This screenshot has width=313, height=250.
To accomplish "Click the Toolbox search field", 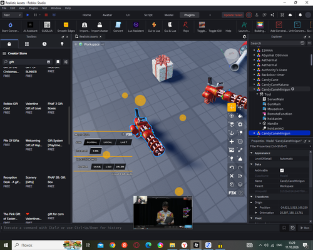I will (27, 62).
